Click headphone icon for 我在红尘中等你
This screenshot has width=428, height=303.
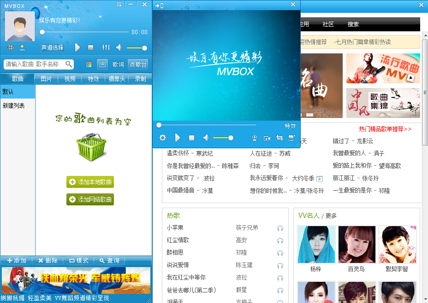280,278
